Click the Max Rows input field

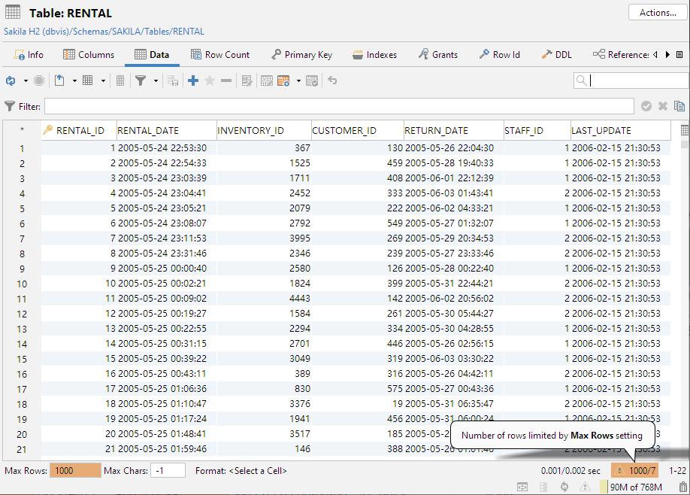pyautogui.click(x=74, y=470)
